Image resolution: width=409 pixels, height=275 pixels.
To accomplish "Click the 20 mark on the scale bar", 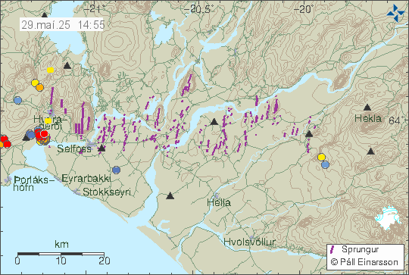I will pos(105,261).
